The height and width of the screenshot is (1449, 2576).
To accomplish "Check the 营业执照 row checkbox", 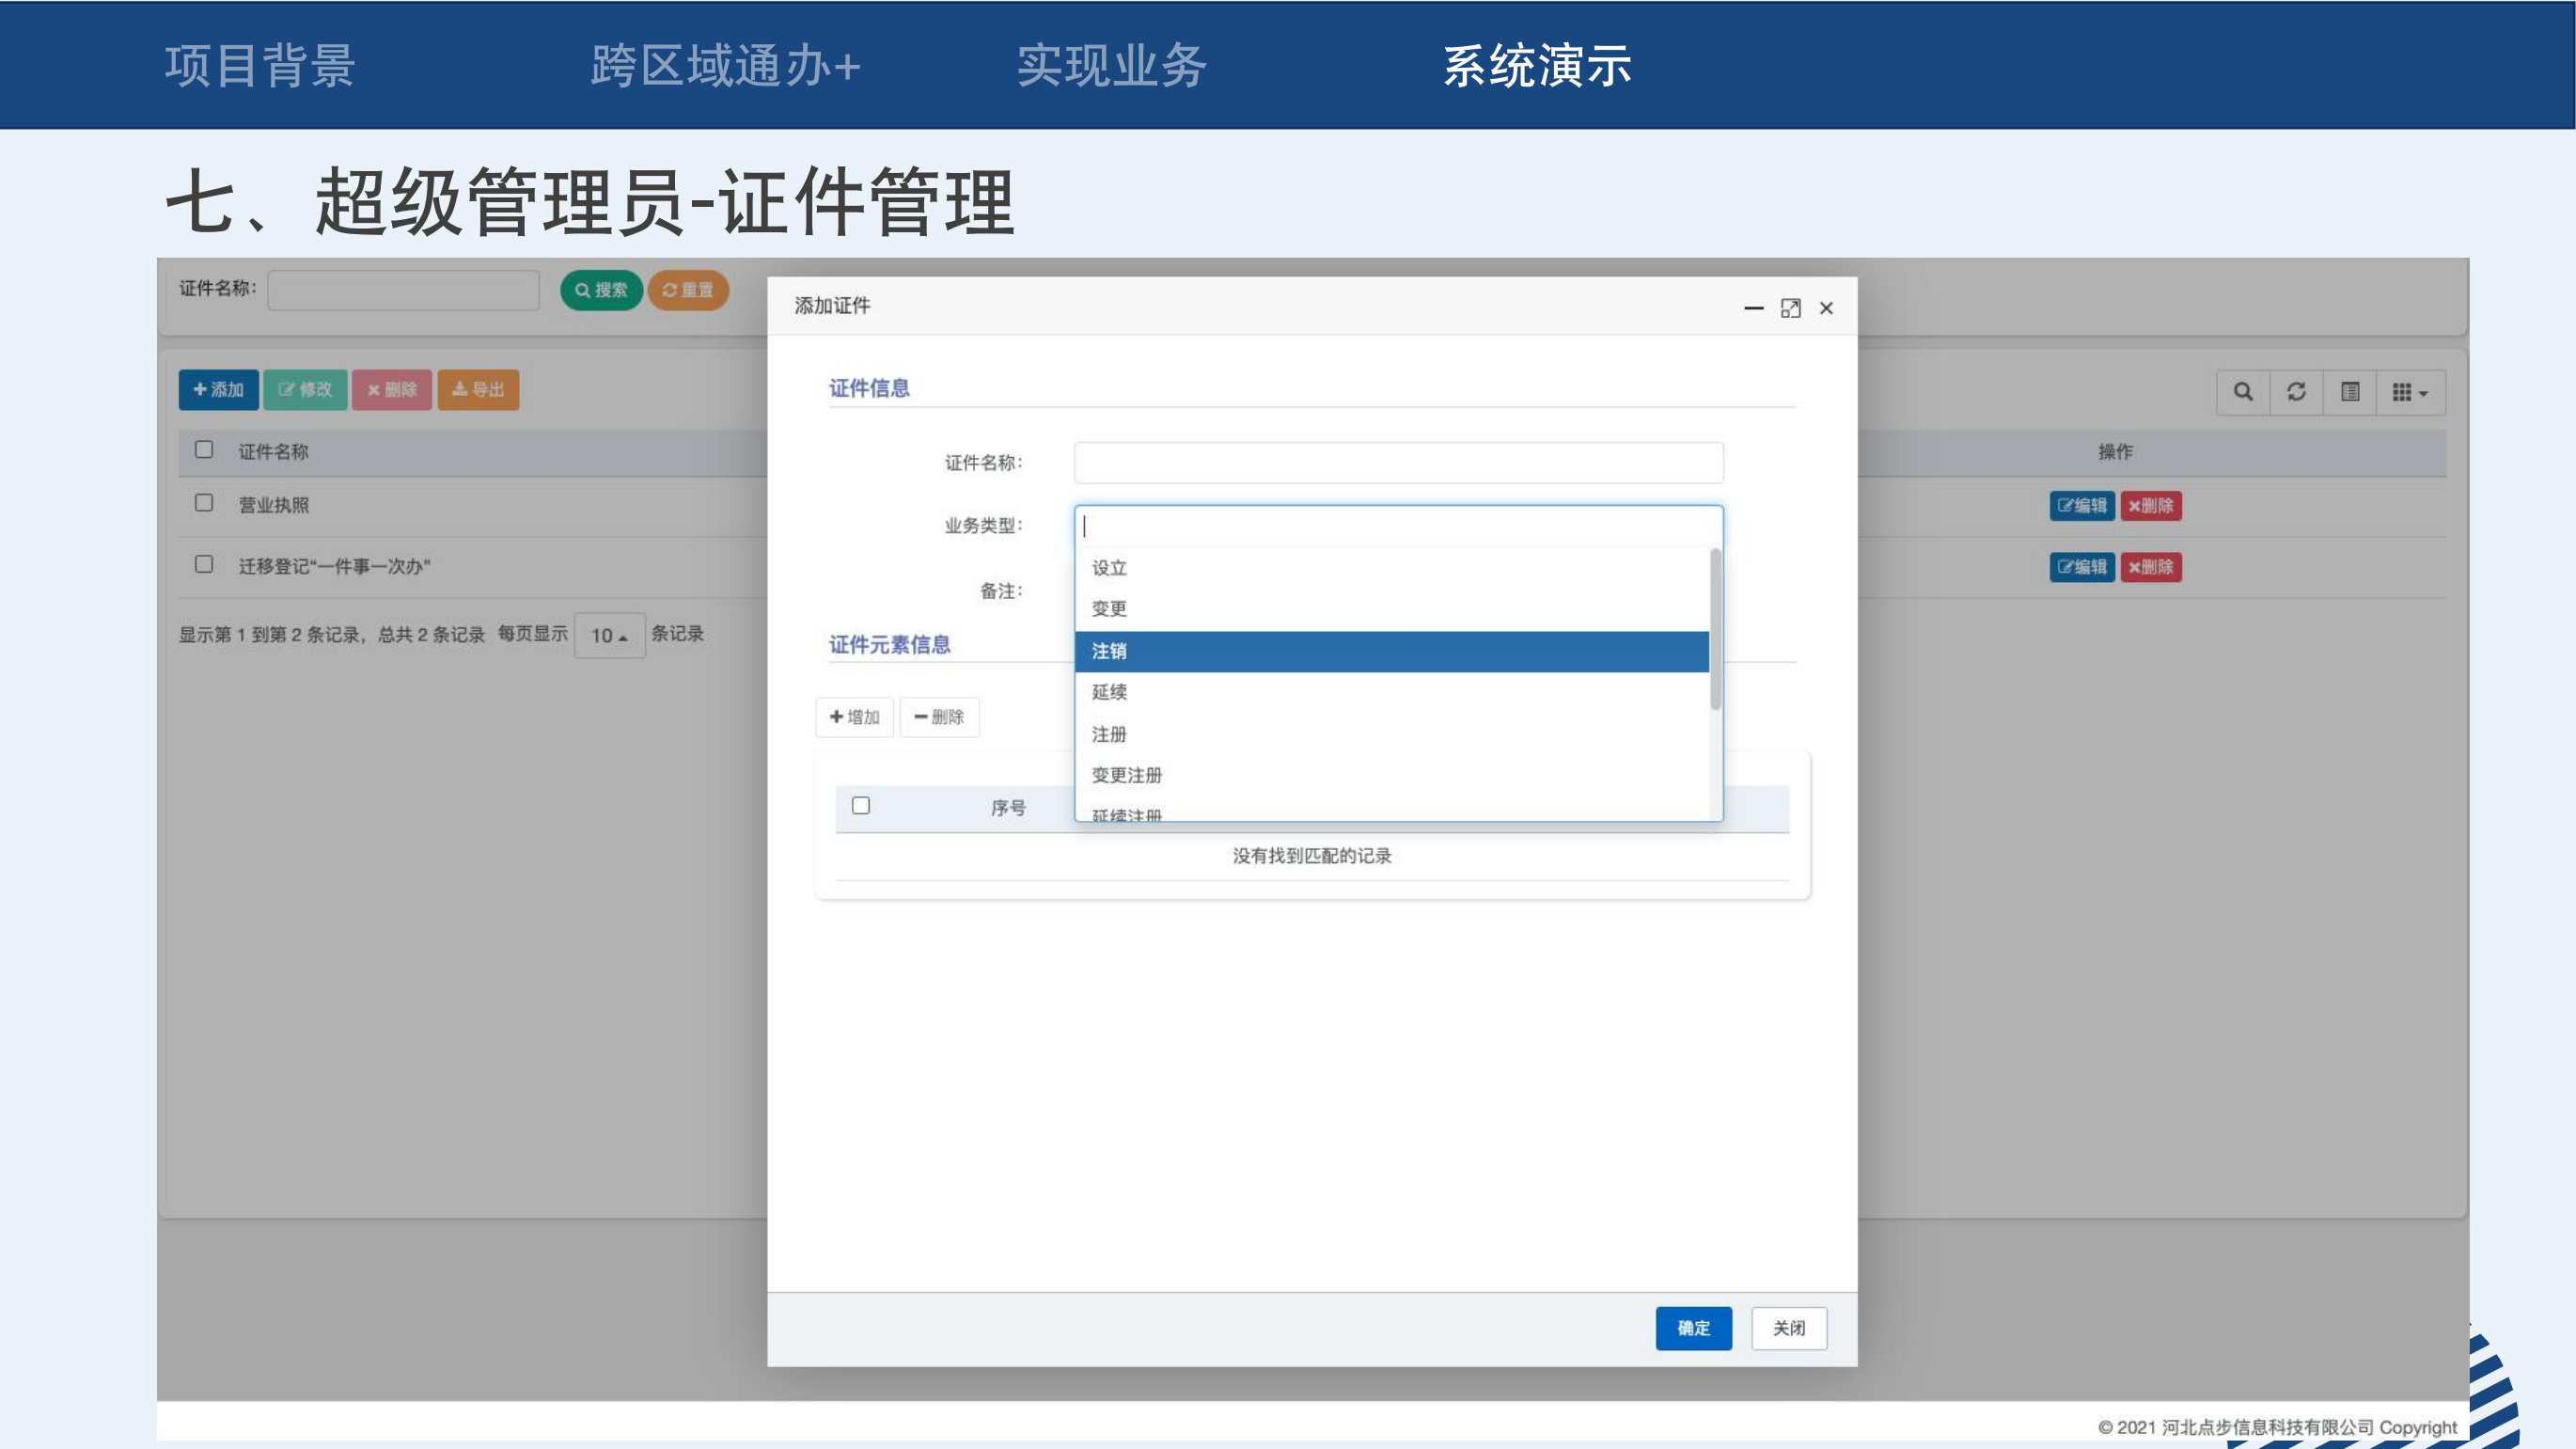I will 204,503.
